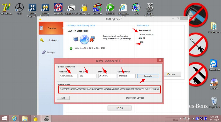Open SDMEDIA desktop icon
The height and width of the screenshot is (122, 221).
click(110, 8)
